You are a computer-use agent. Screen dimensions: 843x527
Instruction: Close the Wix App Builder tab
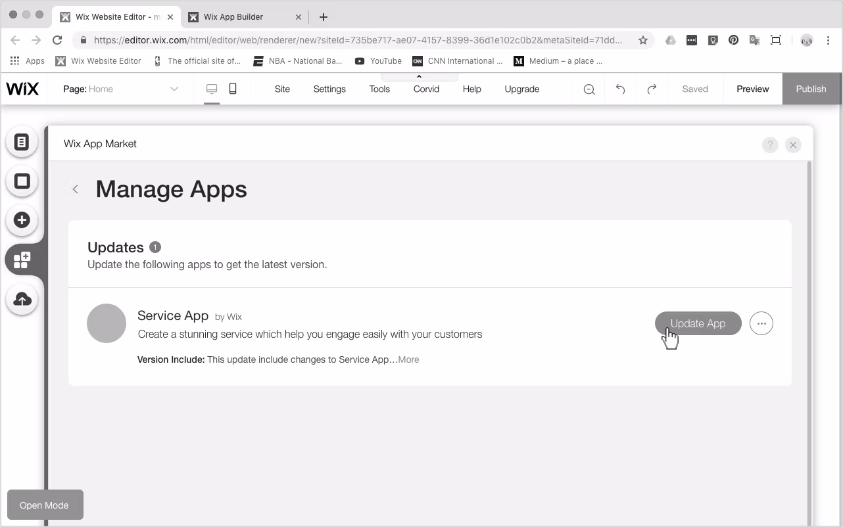click(298, 17)
